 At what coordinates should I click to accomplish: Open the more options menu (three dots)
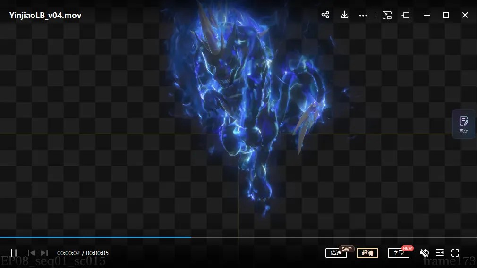click(363, 15)
